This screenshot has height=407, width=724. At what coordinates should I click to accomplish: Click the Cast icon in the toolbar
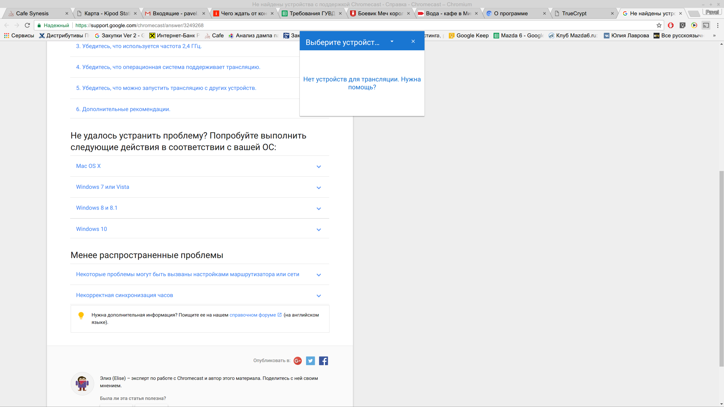[x=706, y=25]
